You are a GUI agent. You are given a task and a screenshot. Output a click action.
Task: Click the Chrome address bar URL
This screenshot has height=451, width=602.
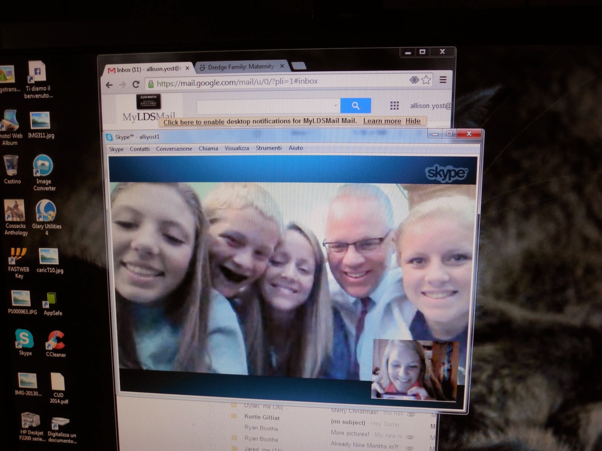[237, 82]
